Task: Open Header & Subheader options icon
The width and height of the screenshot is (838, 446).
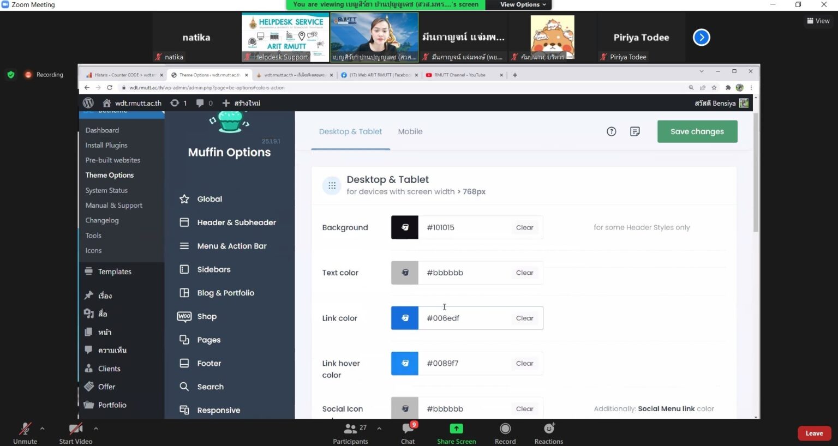Action: (x=184, y=222)
